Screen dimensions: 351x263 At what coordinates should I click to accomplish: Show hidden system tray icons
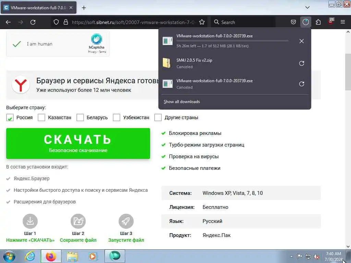[x=291, y=256]
